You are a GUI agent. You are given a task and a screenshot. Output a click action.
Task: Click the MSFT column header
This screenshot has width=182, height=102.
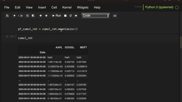pos(83,47)
